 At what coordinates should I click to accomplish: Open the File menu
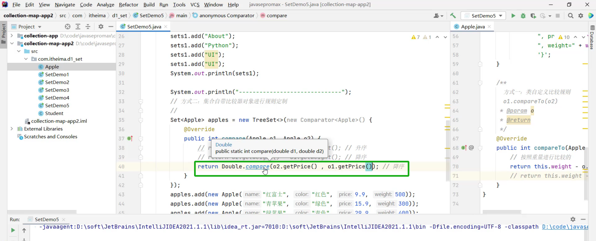click(x=16, y=5)
